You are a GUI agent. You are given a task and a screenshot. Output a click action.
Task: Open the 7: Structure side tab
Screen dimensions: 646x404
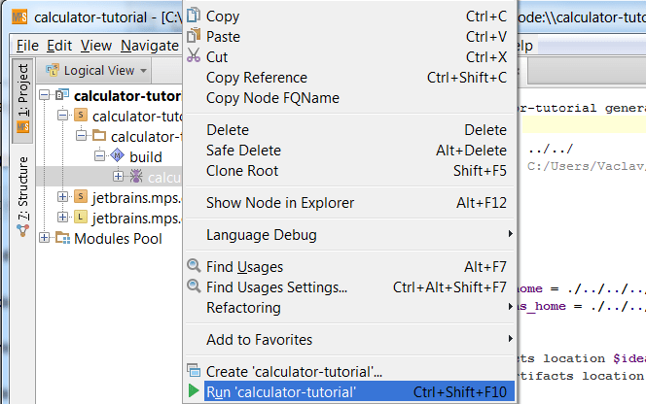(x=22, y=188)
